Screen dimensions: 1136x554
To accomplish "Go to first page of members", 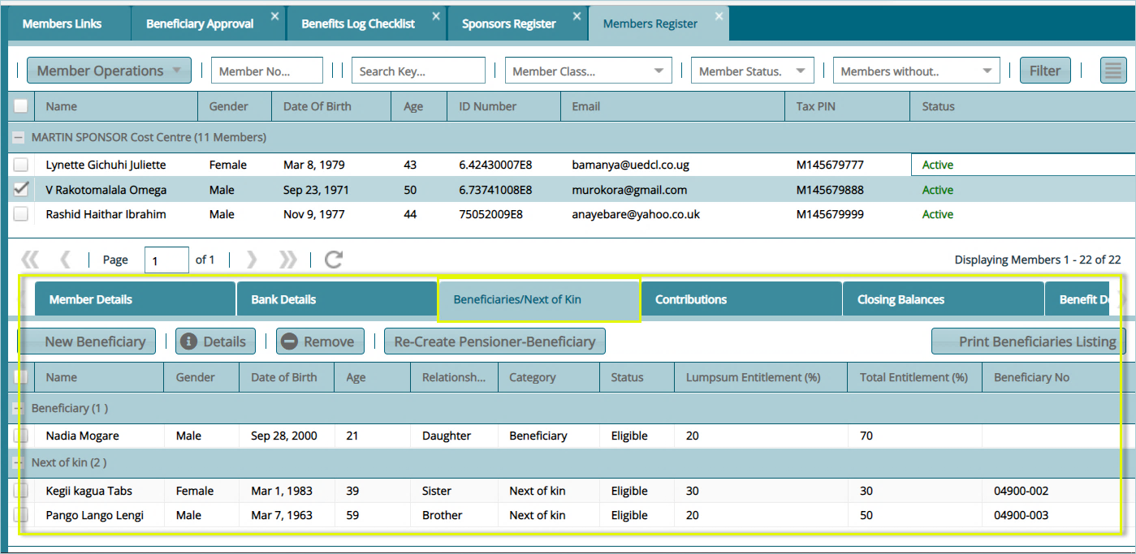I will point(30,260).
